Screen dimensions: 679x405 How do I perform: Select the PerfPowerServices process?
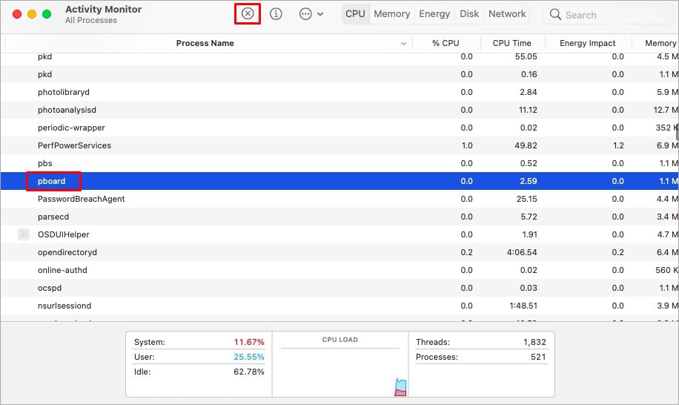pyautogui.click(x=74, y=145)
